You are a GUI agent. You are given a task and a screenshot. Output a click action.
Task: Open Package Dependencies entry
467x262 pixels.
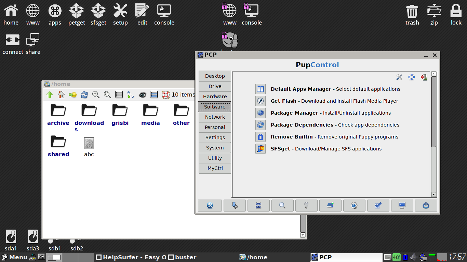coord(302,125)
